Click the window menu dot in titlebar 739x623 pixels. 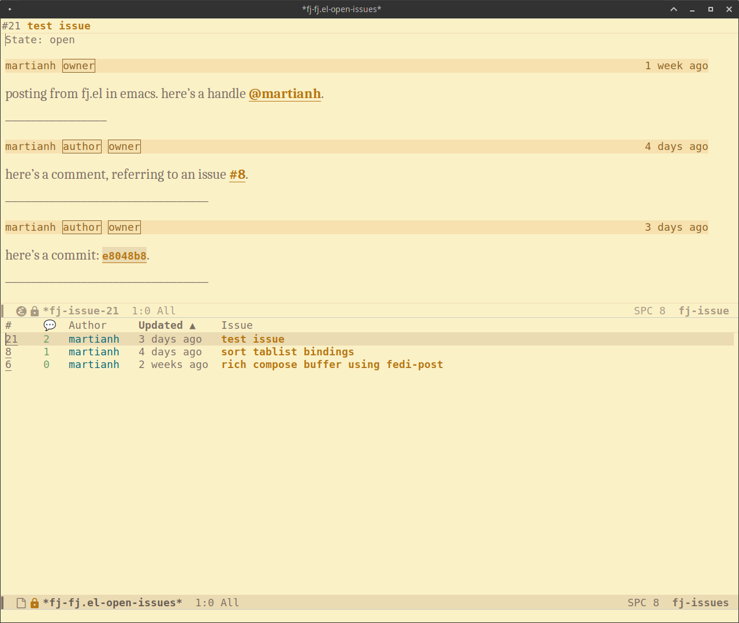point(10,9)
